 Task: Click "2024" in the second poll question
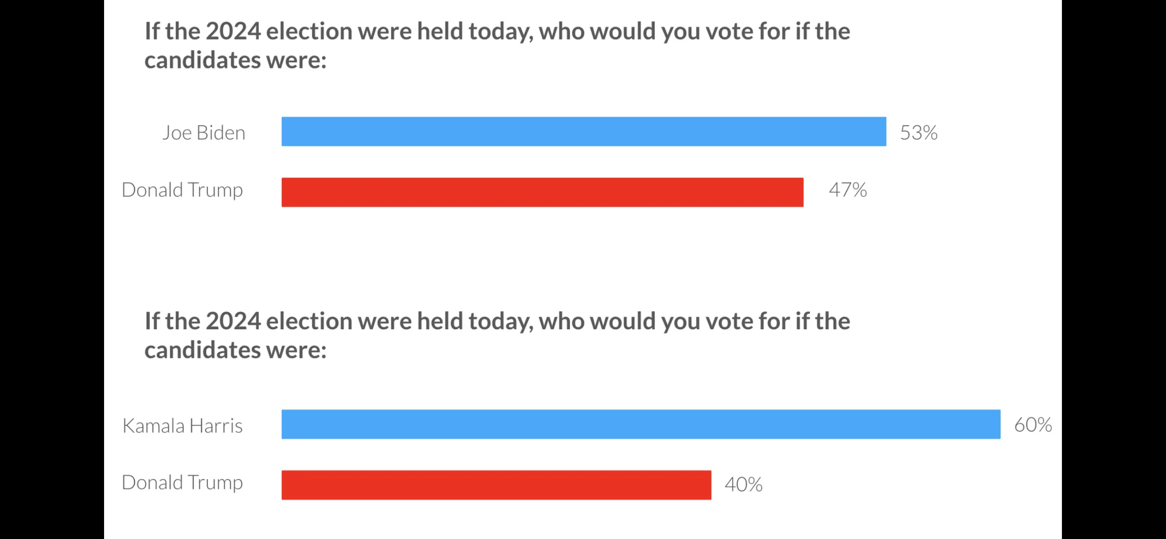point(233,321)
